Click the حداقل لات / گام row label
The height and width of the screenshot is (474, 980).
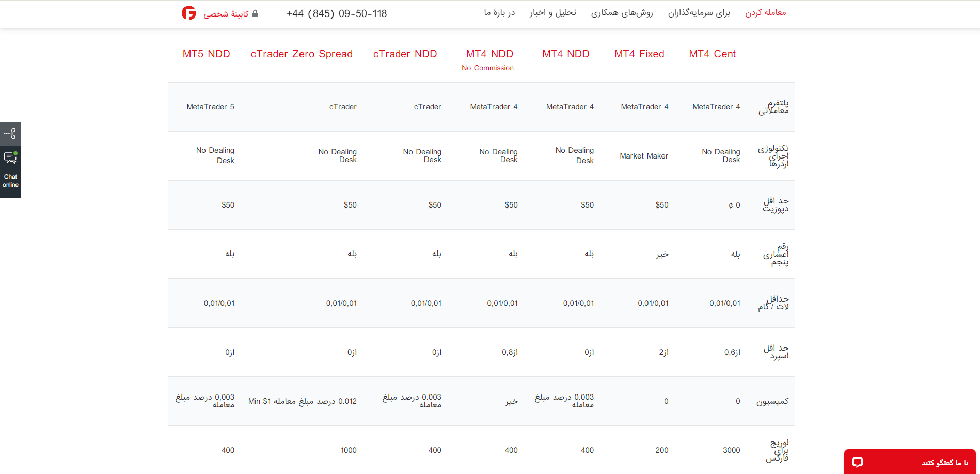tap(773, 303)
